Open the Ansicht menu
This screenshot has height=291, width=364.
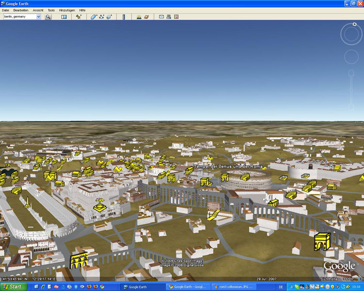point(38,10)
